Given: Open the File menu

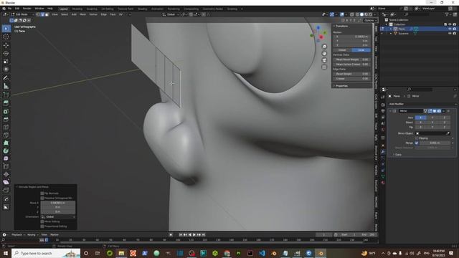Looking at the screenshot, I should coord(9,9).
